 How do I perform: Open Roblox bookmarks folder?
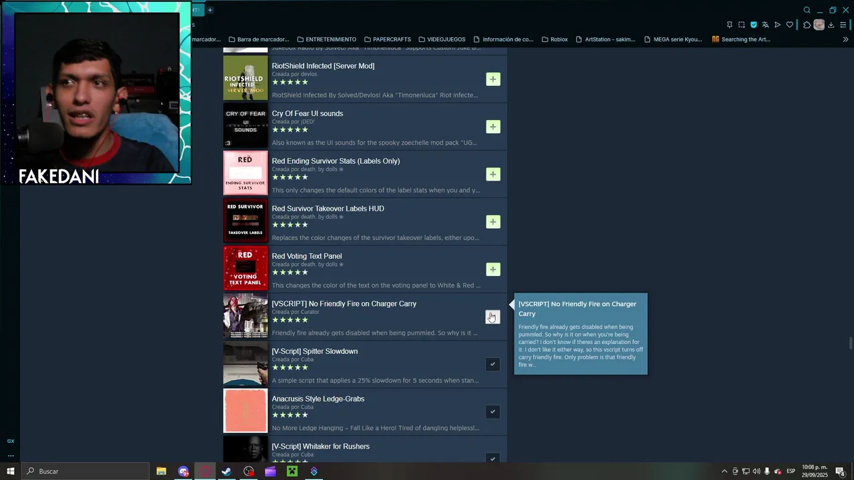[554, 39]
